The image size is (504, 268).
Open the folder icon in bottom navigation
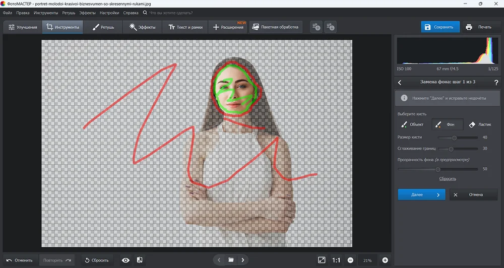(x=231, y=260)
